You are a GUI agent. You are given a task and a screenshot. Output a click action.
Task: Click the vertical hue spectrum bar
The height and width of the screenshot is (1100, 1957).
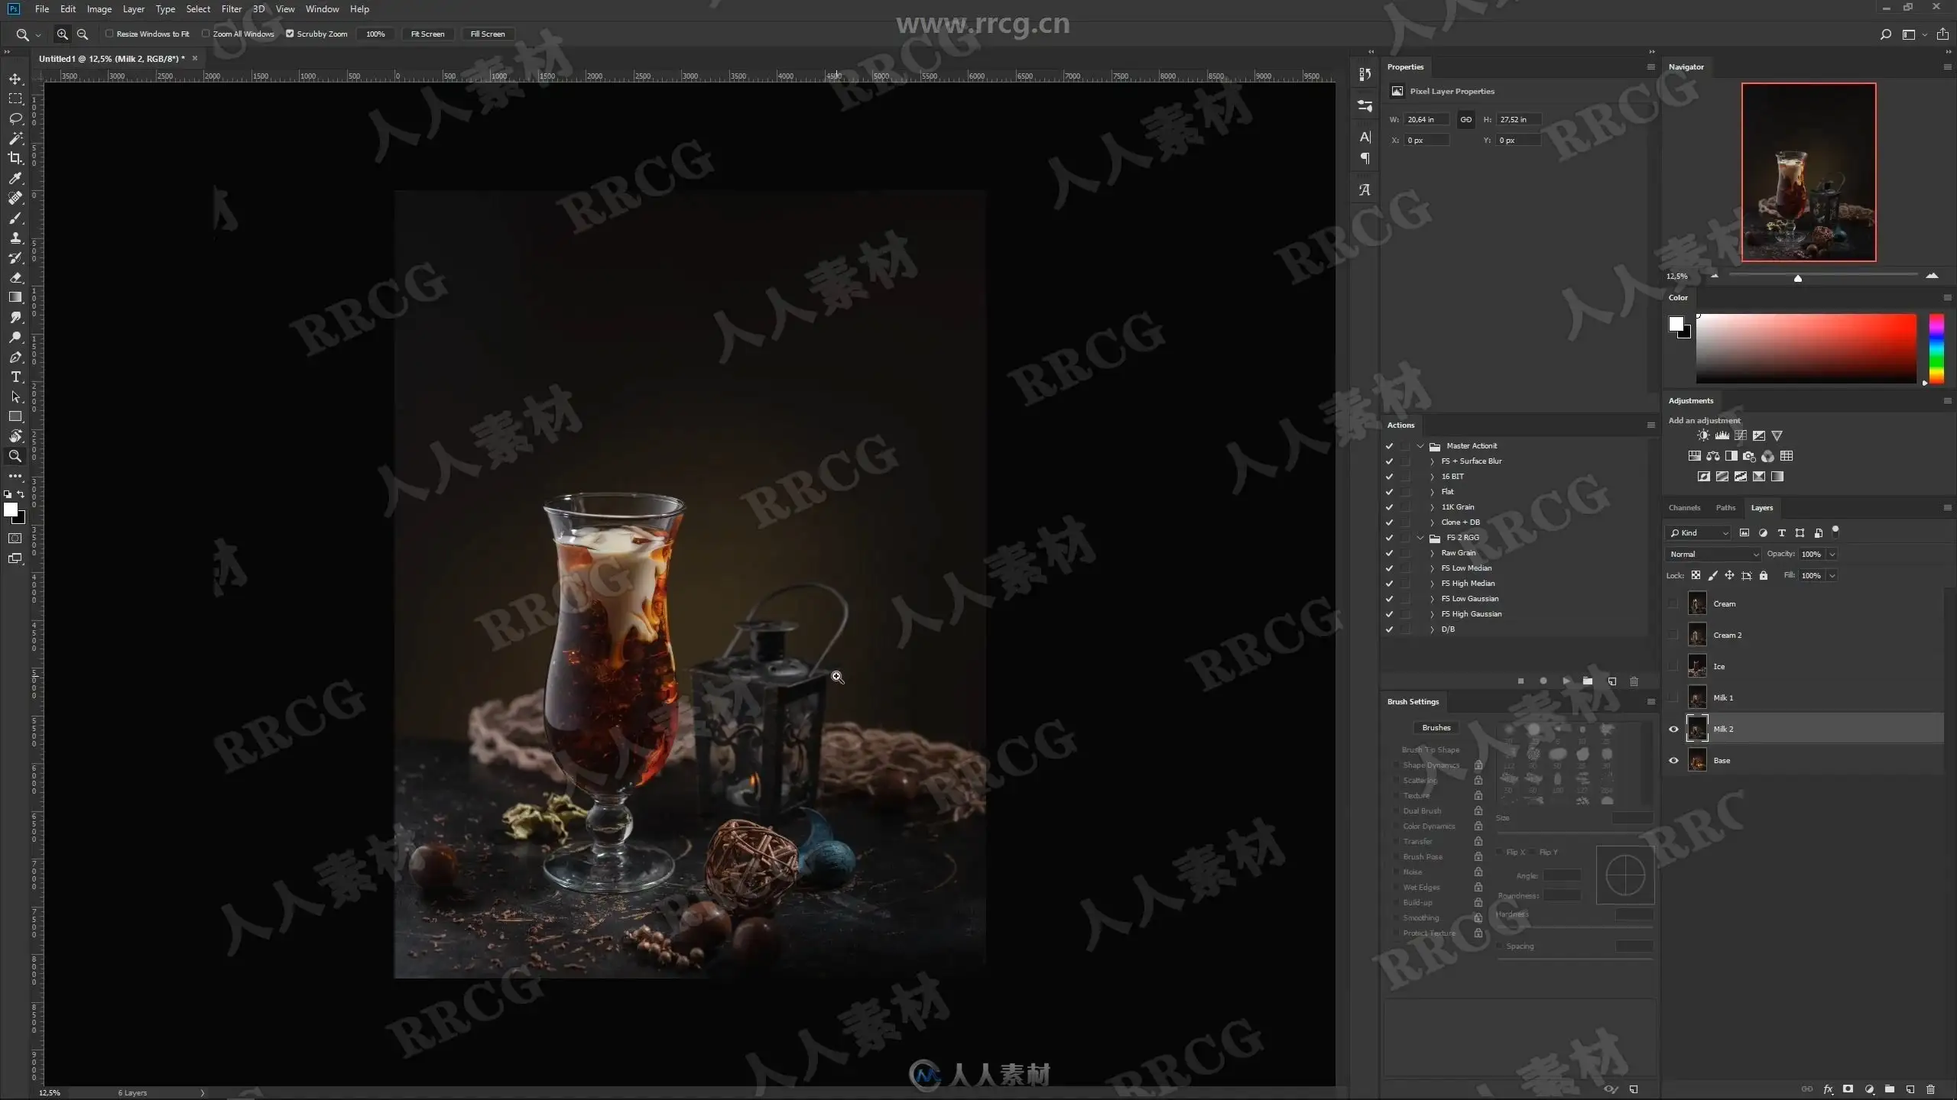pos(1936,348)
